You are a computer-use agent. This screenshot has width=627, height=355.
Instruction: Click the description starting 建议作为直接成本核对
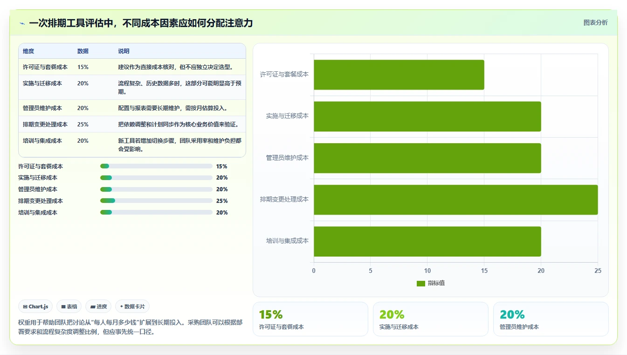pos(175,67)
